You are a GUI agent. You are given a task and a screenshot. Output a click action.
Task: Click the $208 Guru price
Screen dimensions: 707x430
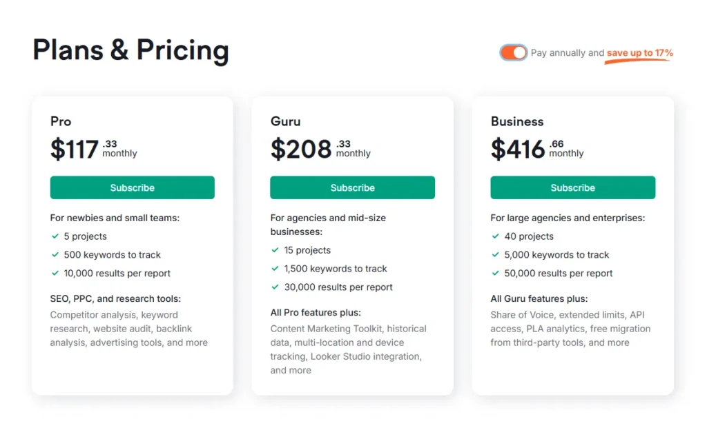pos(301,149)
